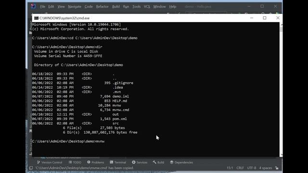Click the .gitignore entry in dir listing
This screenshot has height=173, width=308.
[x=123, y=83]
